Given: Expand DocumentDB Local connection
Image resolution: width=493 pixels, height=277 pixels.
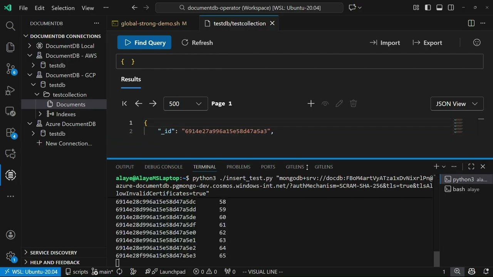Looking at the screenshot, I should pyautogui.click(x=30, y=46).
